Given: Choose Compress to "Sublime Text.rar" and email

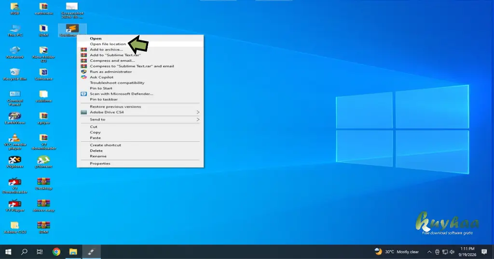Looking at the screenshot, I should click(140, 66).
